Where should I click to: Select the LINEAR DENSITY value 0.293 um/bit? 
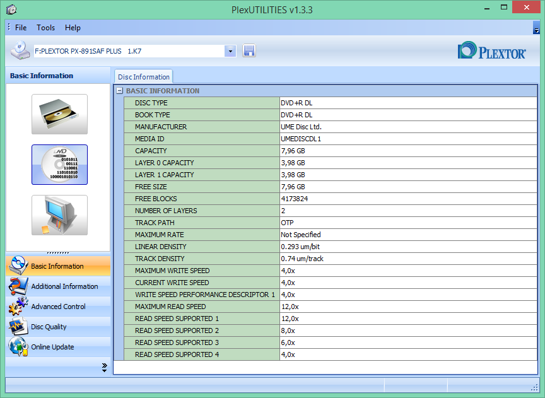pos(300,247)
